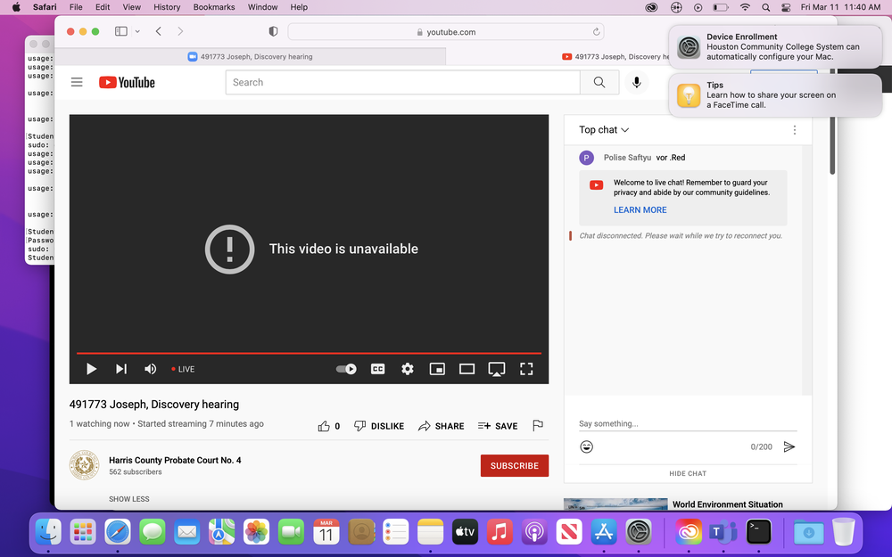This screenshot has width=892, height=557.
Task: Enter fullscreen mode on the video
Action: tap(526, 369)
